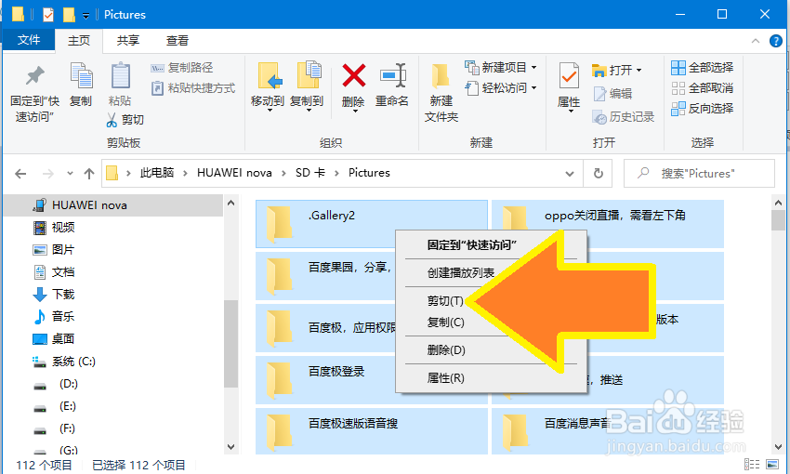Choose 复制(C) in the context menu
Viewport: 790px width, 474px height.
[445, 323]
